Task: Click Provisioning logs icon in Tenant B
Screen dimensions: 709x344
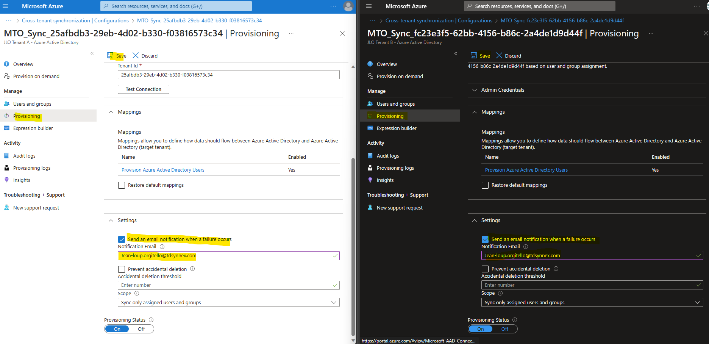Action: click(370, 168)
